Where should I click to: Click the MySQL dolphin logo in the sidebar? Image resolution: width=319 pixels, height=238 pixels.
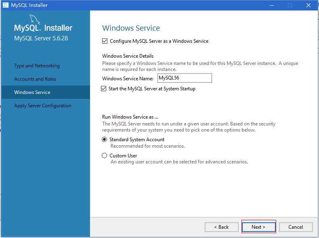click(35, 19)
